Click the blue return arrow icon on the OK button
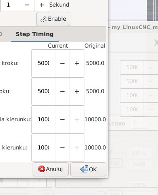The height and width of the screenshot is (195, 158). (x=84, y=169)
